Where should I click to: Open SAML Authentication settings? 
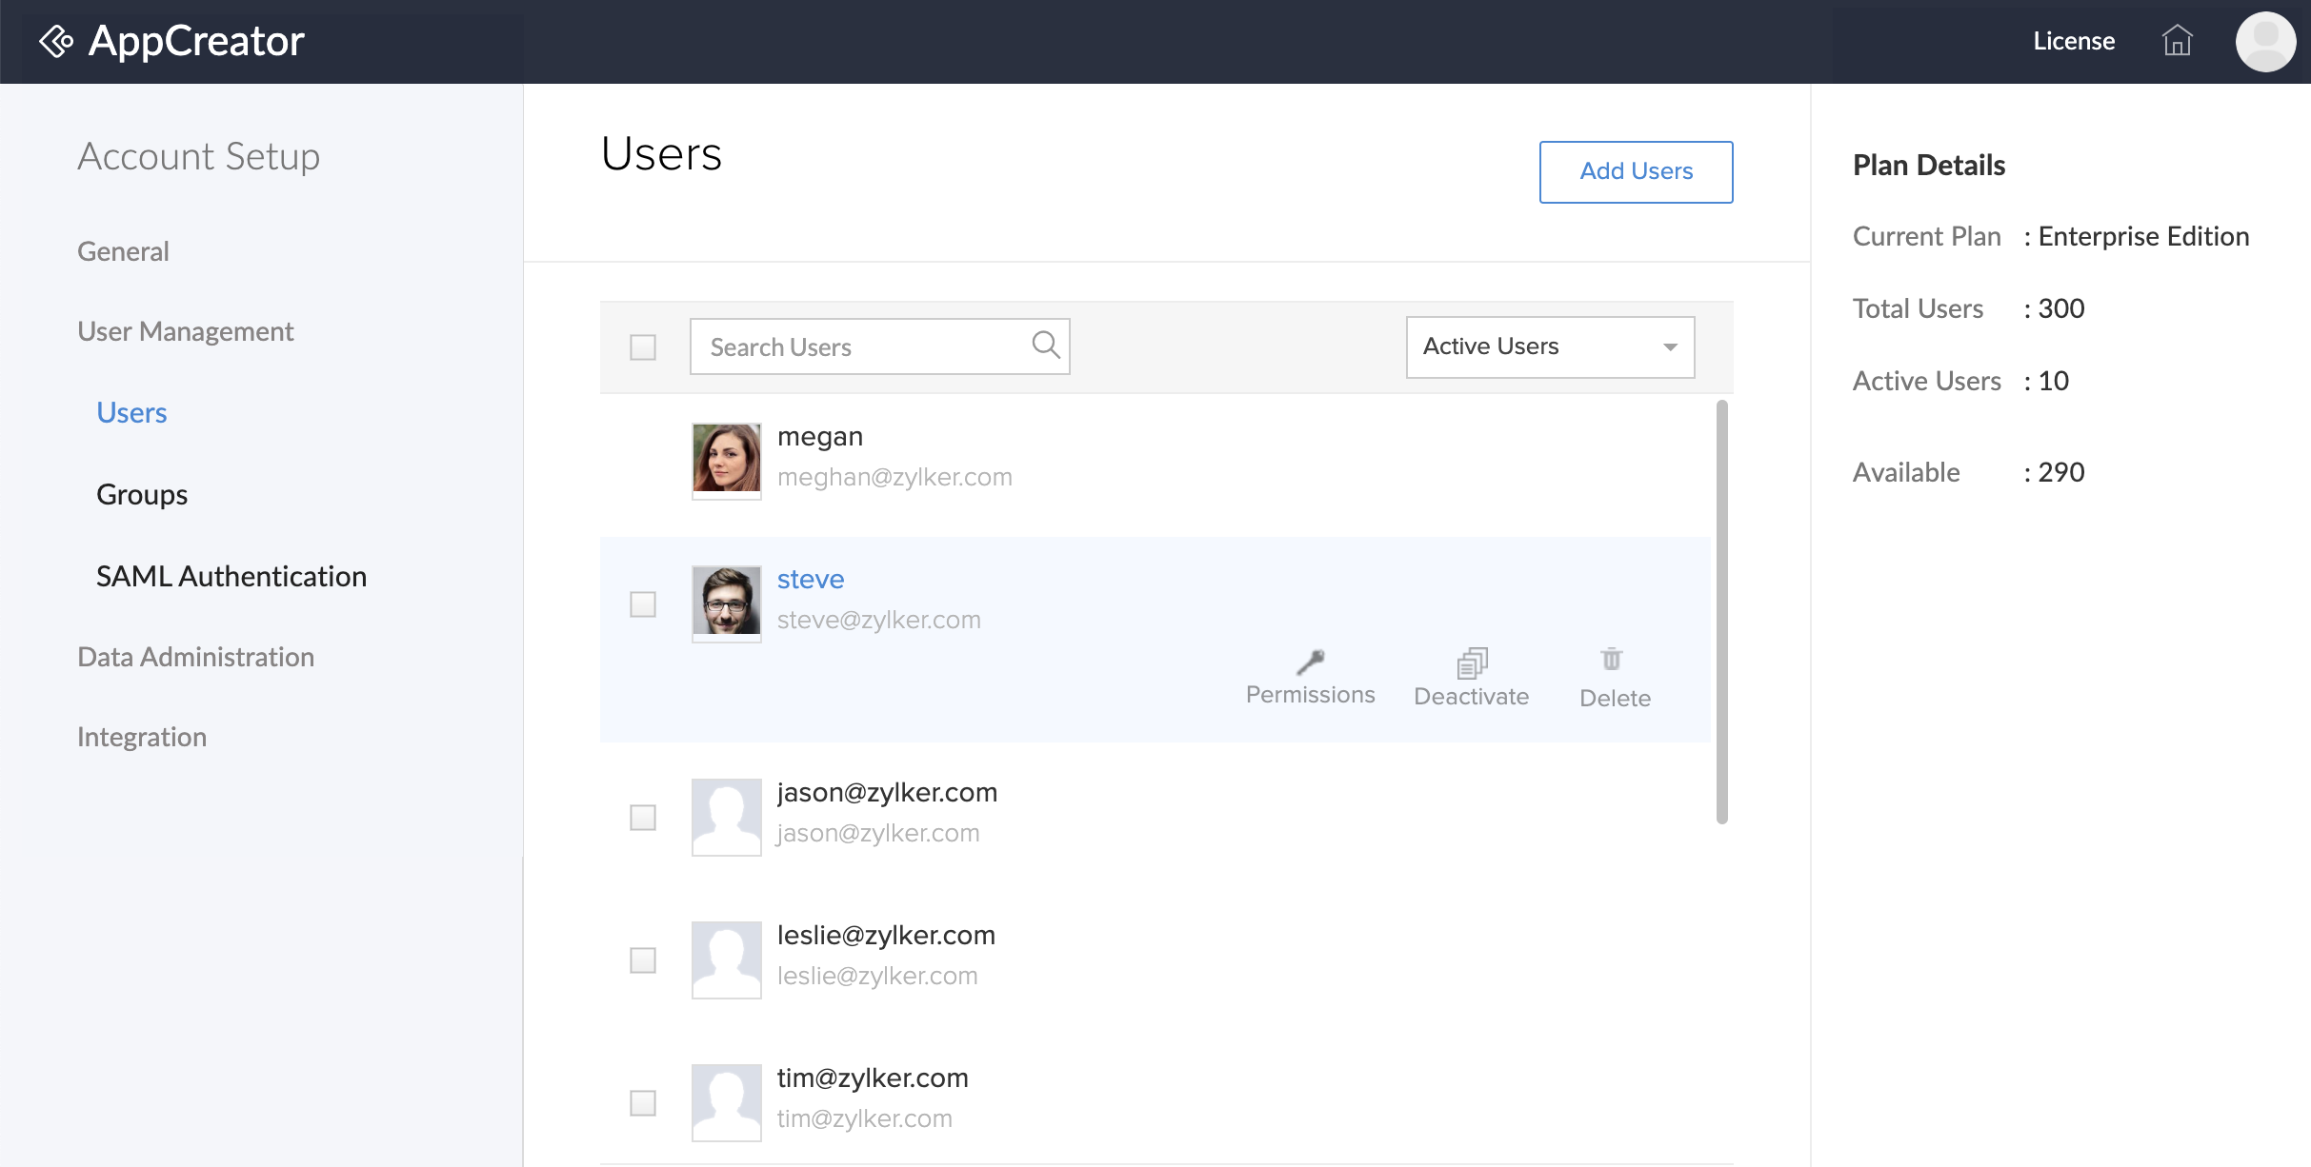231,576
